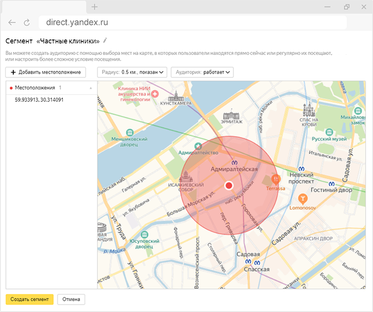
Task: Click the Спас на Крови church icon
Action: pos(309,109)
